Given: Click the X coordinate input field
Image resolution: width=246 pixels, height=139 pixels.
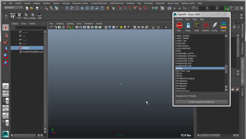Looking at the screenshot, I should point(202,8).
